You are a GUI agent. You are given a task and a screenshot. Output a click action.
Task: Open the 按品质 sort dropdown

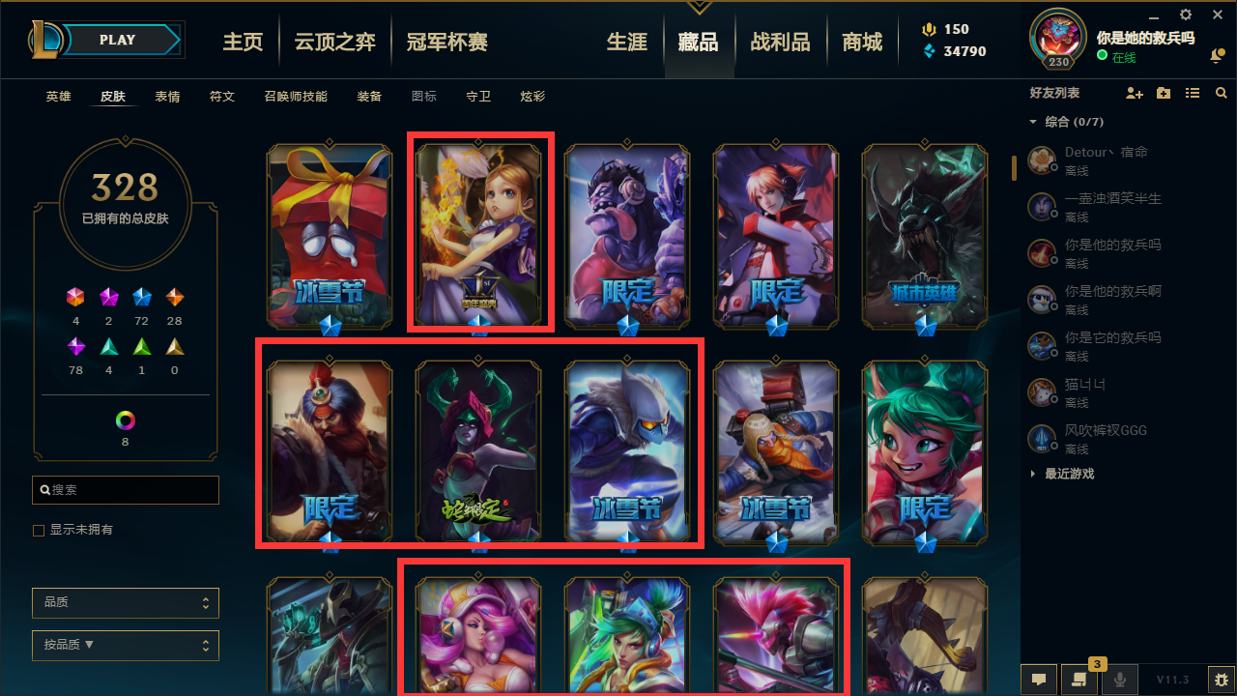coord(126,645)
